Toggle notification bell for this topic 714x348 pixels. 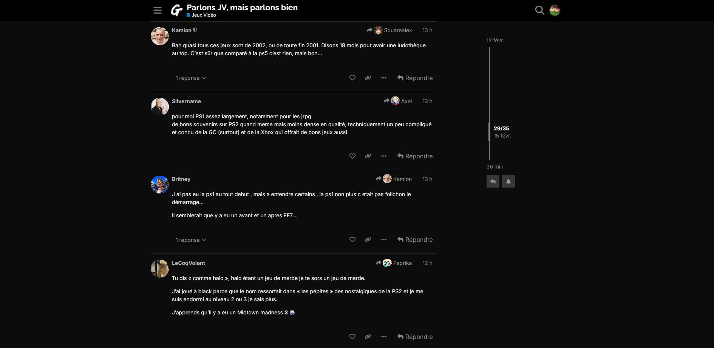(x=508, y=182)
